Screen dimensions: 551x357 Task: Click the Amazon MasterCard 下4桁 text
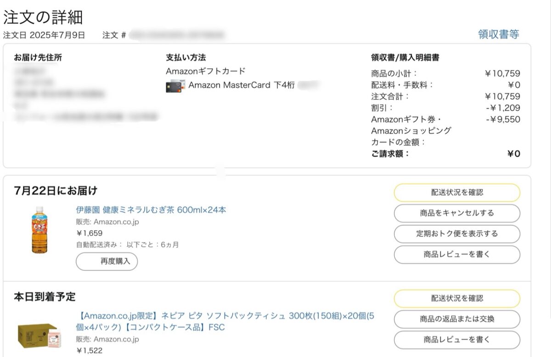[x=242, y=85]
